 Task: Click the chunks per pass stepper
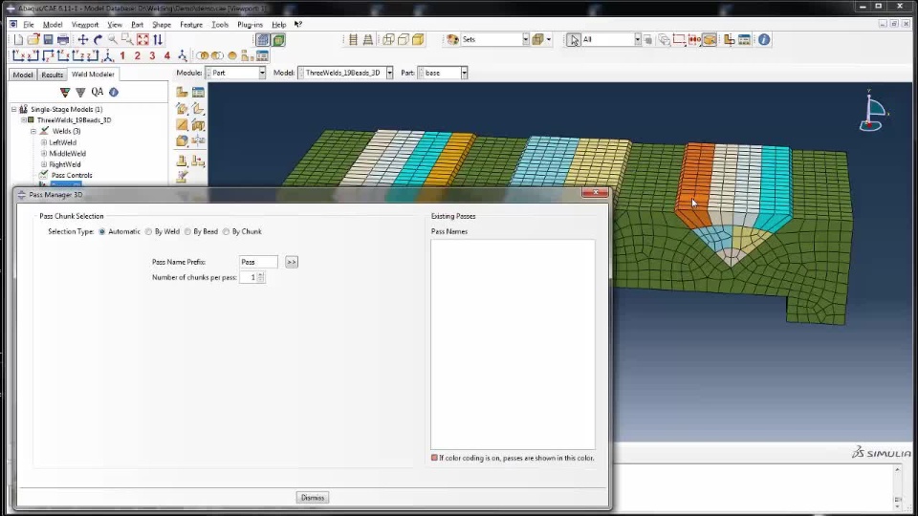coord(261,277)
